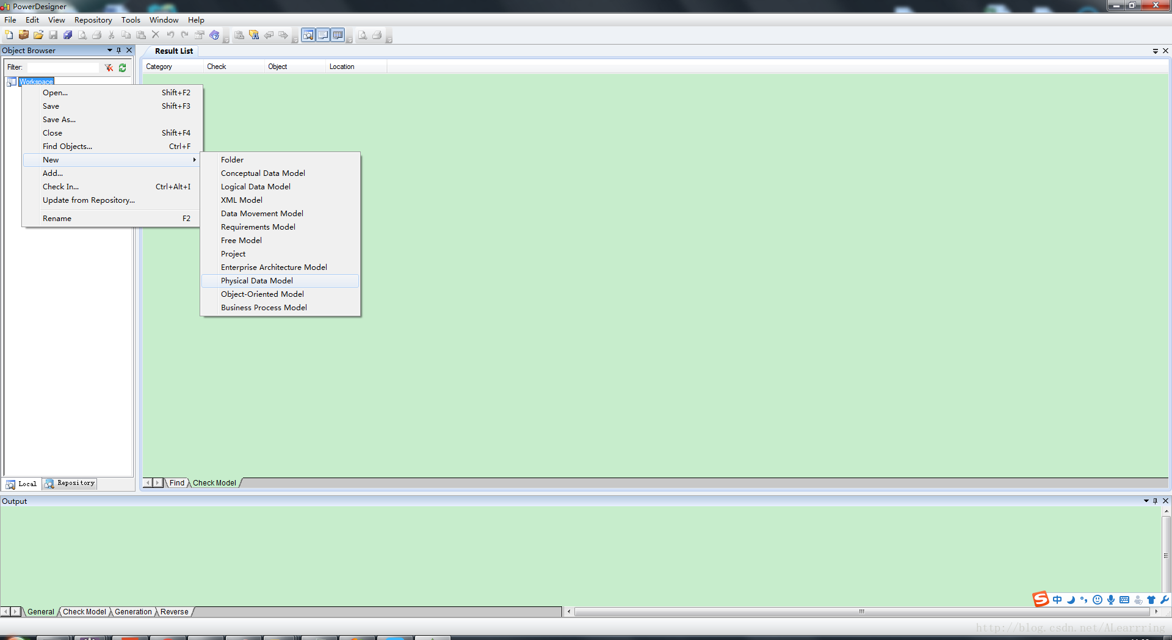This screenshot has width=1172, height=640.
Task: Click the Save All toolbar icon
Action: click(x=68, y=35)
